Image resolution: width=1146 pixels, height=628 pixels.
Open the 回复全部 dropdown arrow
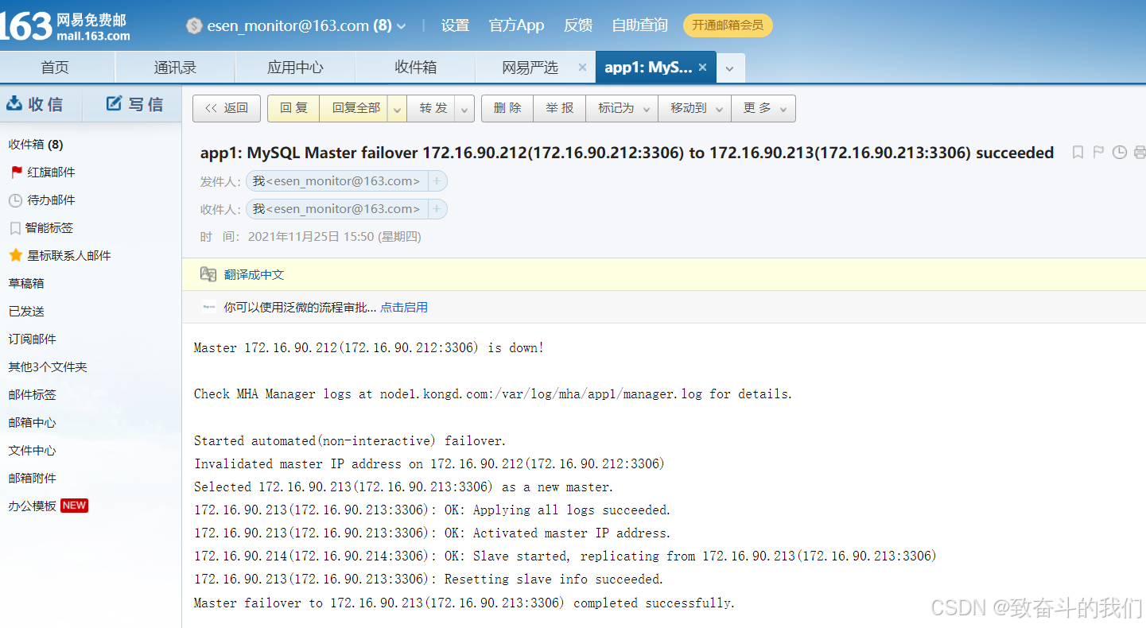(397, 108)
